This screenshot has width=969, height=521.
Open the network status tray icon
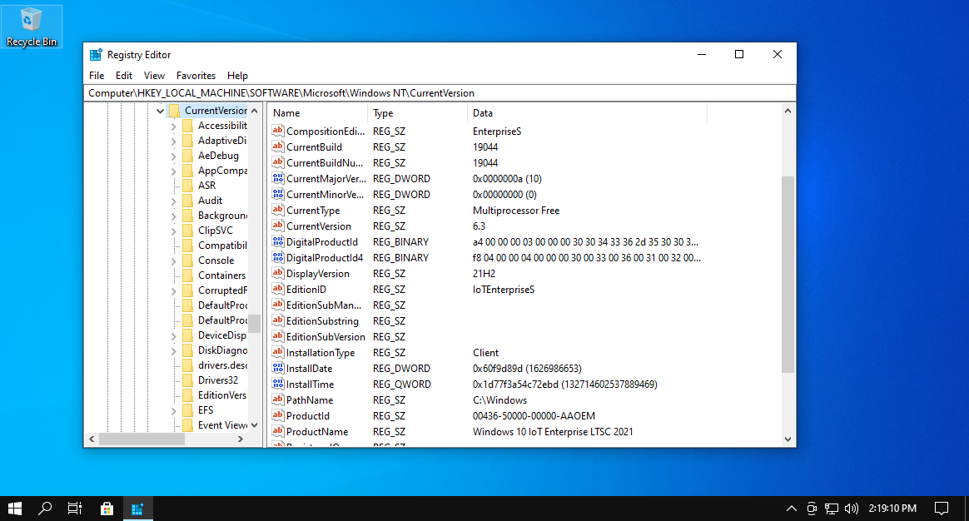click(832, 508)
